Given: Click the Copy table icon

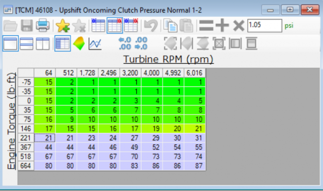Looking at the screenshot, I should 170,26.
